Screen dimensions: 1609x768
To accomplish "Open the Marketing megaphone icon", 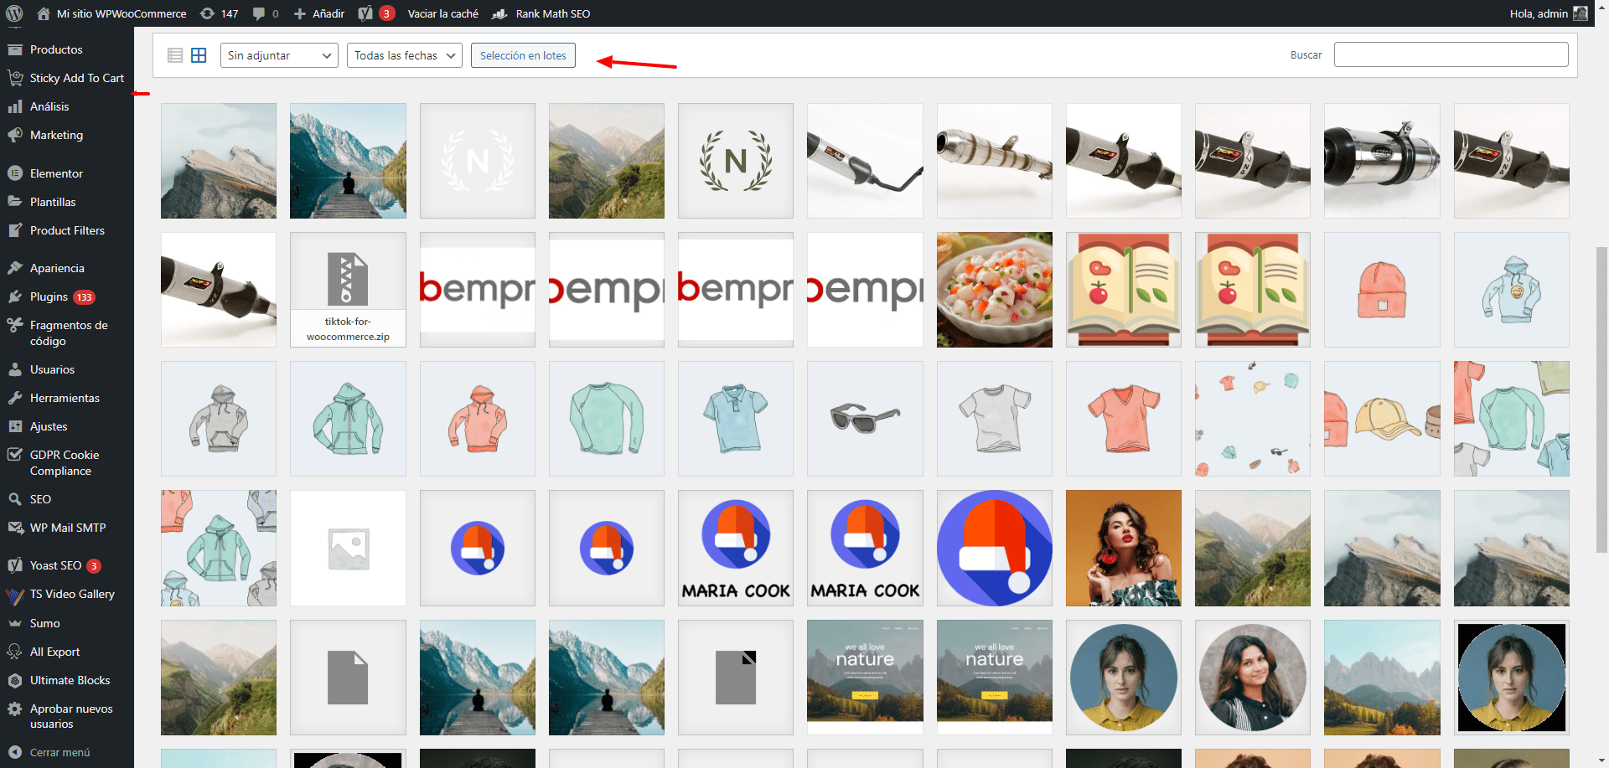I will pyautogui.click(x=14, y=135).
